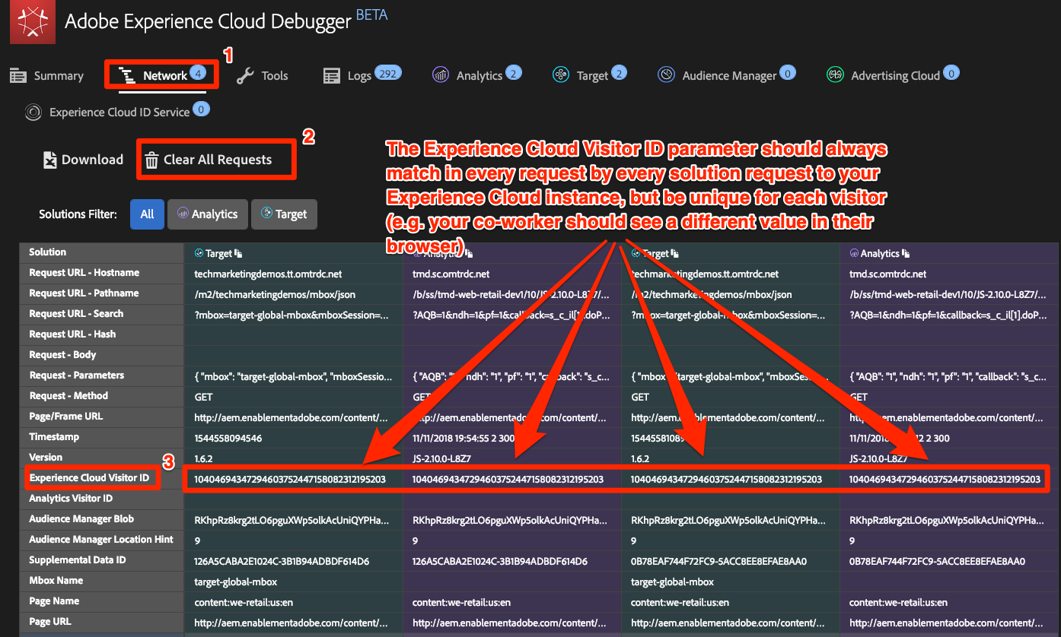Click "0B78EAF744F72FC9-5ACC8EE8EFAE8AA0" in the Target column
This screenshot has height=637, width=1061.
click(x=719, y=561)
